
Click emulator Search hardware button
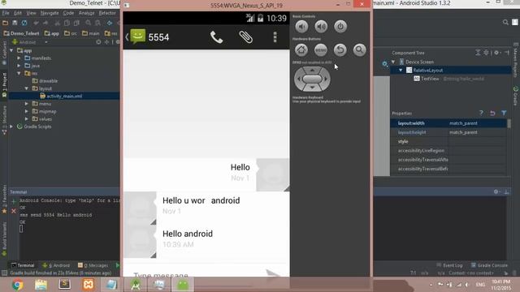359,50
